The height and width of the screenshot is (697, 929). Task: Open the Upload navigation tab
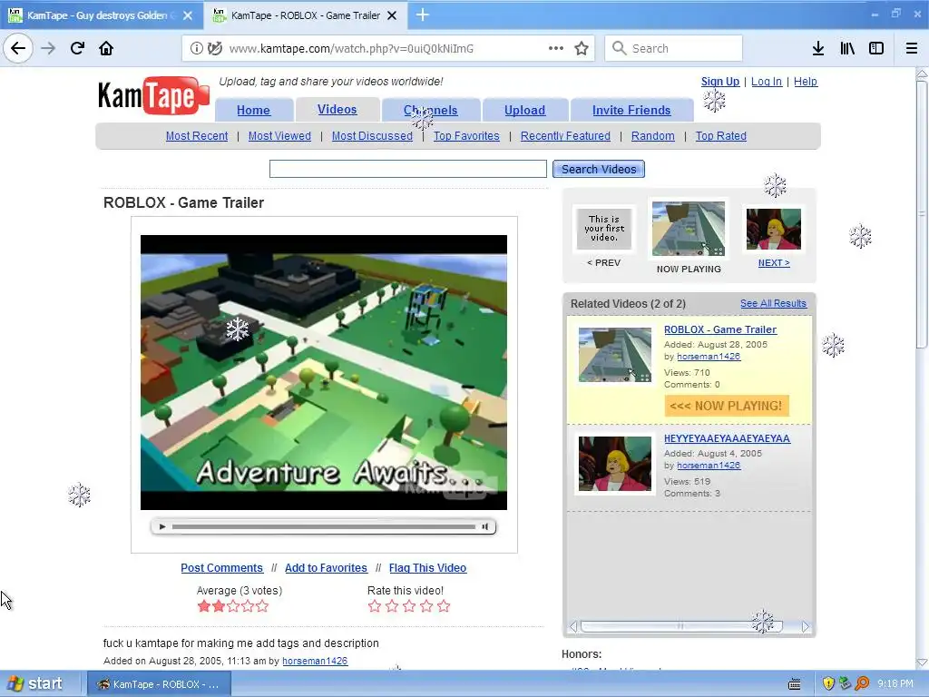click(525, 110)
